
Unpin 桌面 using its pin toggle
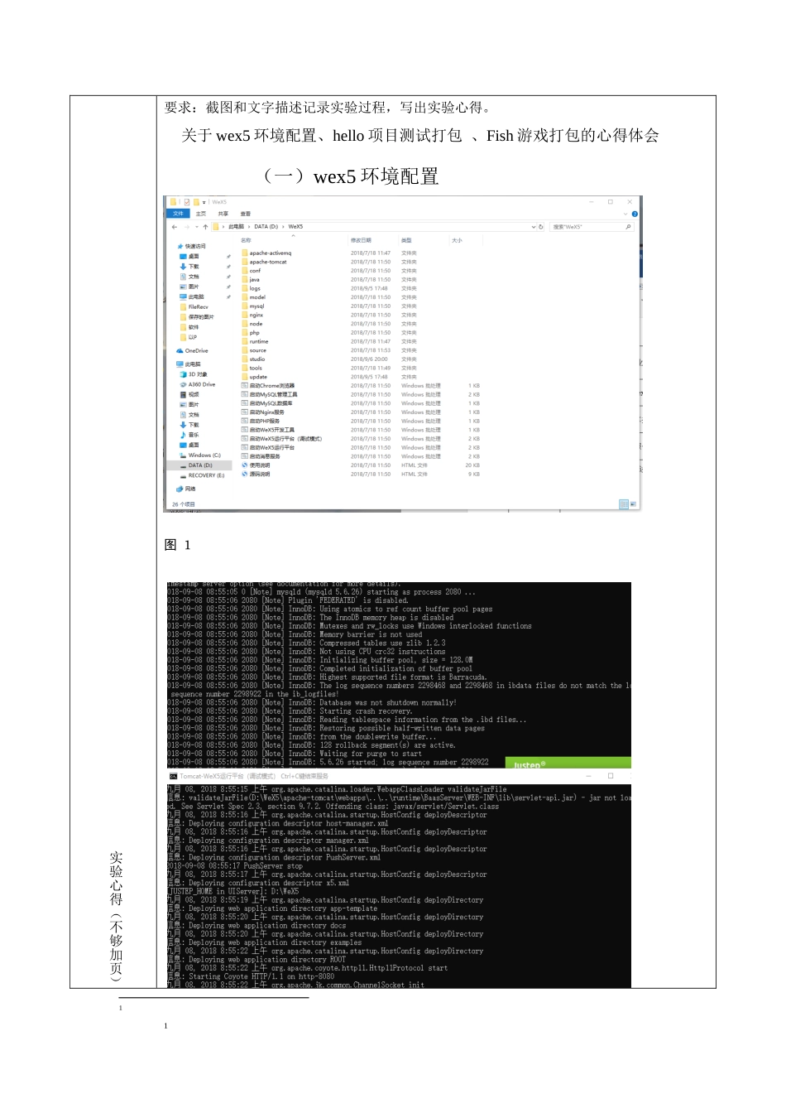click(x=228, y=257)
